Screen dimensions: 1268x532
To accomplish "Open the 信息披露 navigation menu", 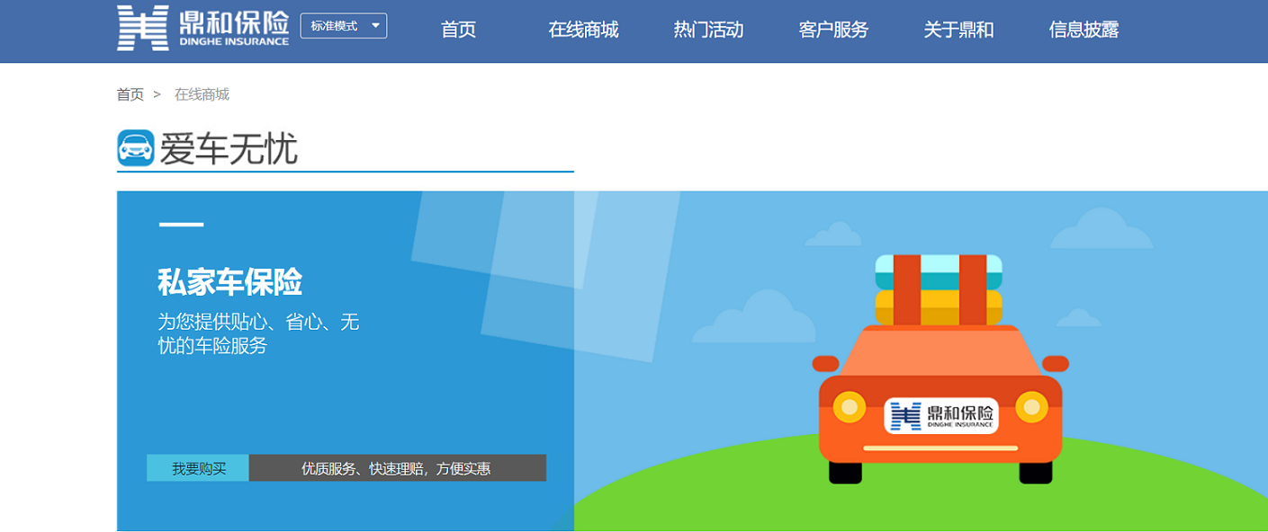I will 1084,30.
